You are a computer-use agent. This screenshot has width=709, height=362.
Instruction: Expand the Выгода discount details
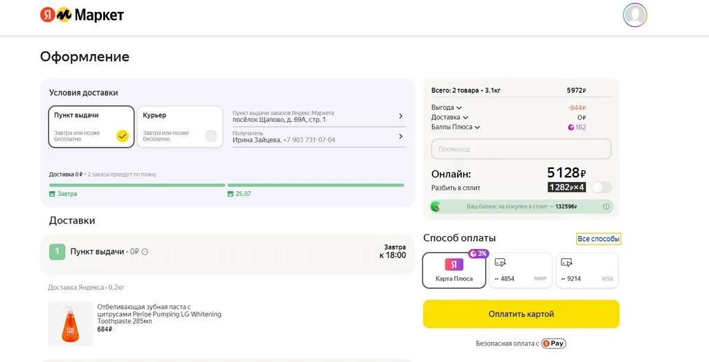tap(447, 107)
